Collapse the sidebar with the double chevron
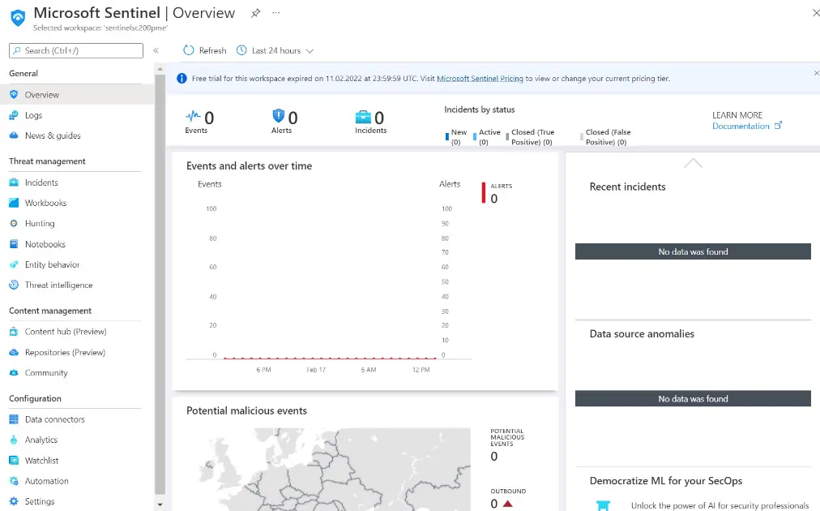The height and width of the screenshot is (511, 820). [156, 50]
